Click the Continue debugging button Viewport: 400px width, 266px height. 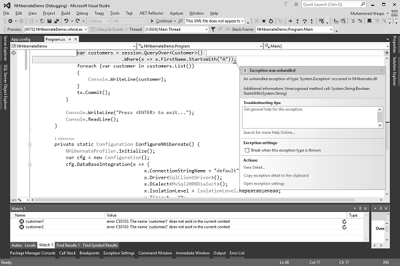click(x=161, y=21)
